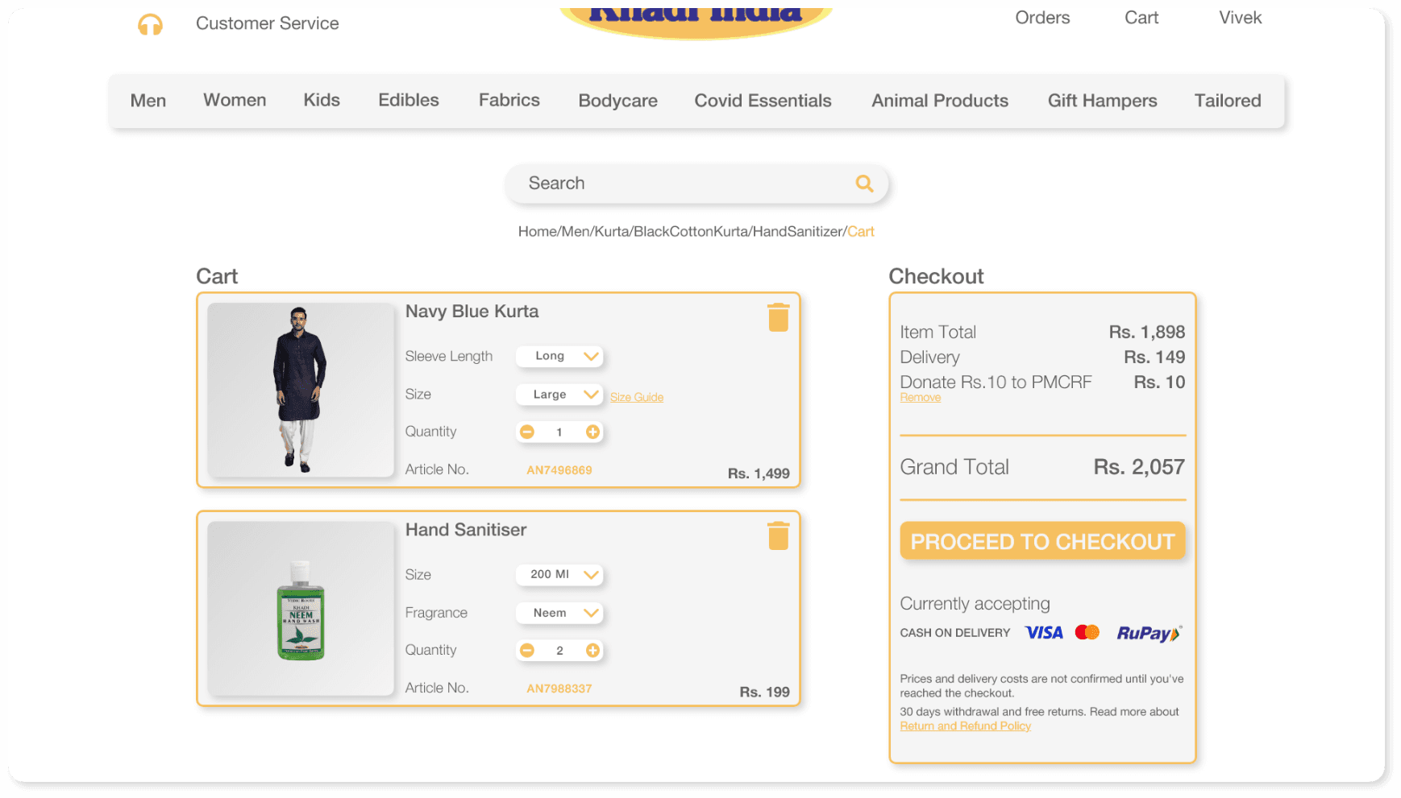Open the Vivek account link
The width and height of the screenshot is (1401, 798).
coord(1241,18)
